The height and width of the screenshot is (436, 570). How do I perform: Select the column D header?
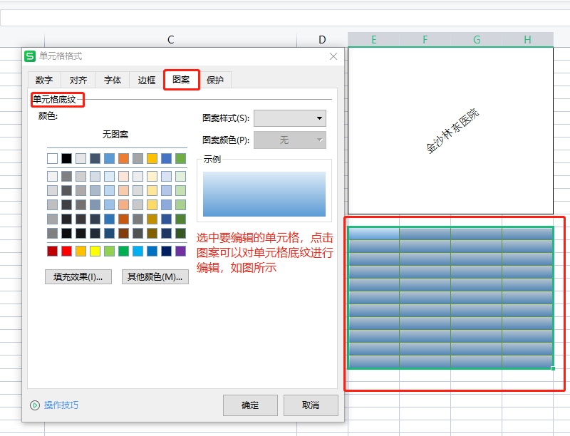point(322,40)
